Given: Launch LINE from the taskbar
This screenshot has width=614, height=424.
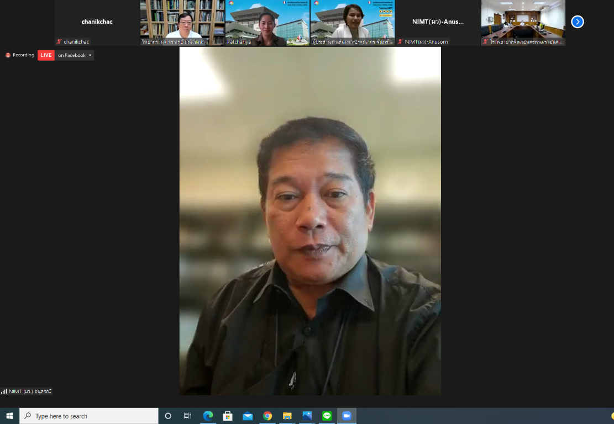Looking at the screenshot, I should pyautogui.click(x=327, y=416).
